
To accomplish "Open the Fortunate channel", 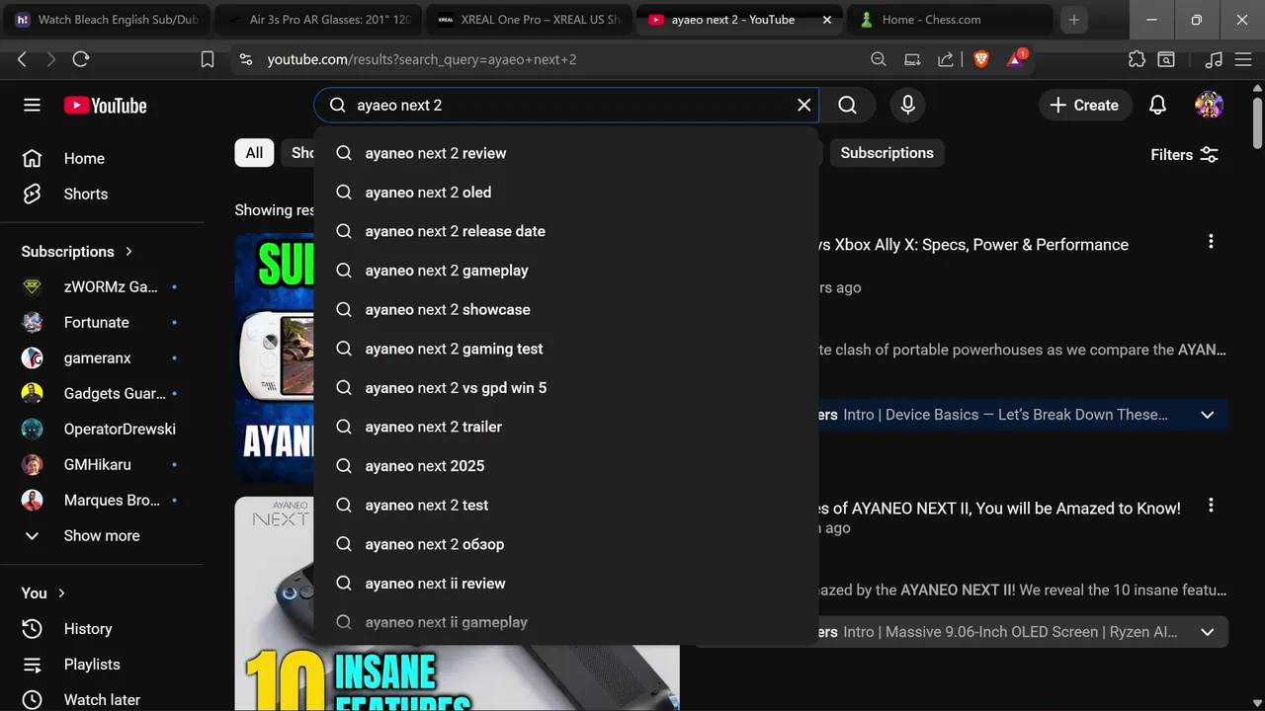I will point(101,322).
